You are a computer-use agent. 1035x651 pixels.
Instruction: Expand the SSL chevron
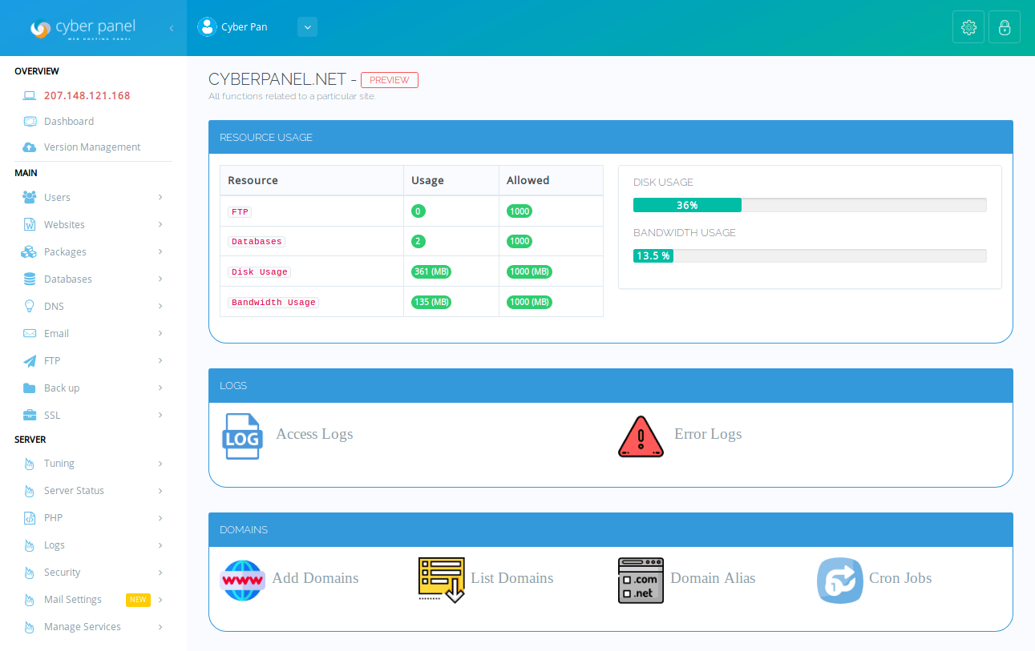click(160, 415)
